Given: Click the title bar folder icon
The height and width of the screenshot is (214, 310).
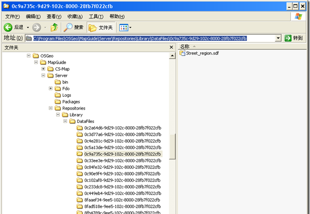Looking at the screenshot, I should [x=6, y=6].
